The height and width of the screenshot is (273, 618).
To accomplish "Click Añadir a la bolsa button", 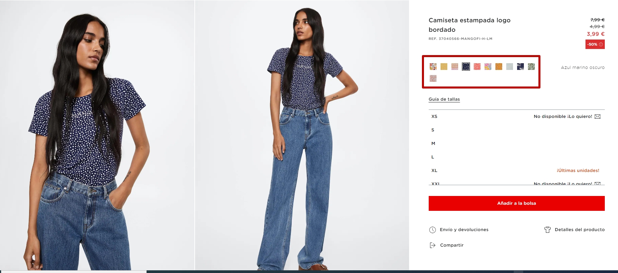I will [x=516, y=203].
